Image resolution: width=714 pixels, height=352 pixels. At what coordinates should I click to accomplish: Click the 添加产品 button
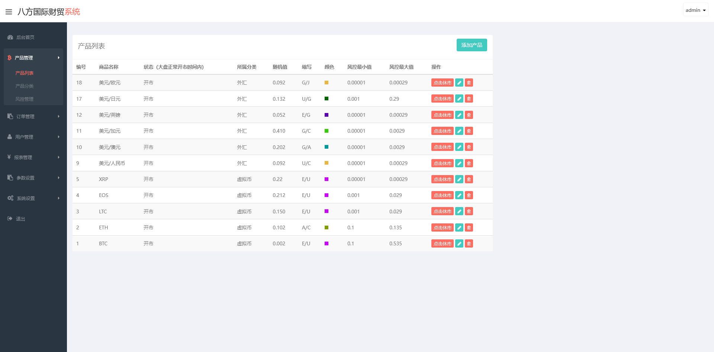(x=472, y=45)
